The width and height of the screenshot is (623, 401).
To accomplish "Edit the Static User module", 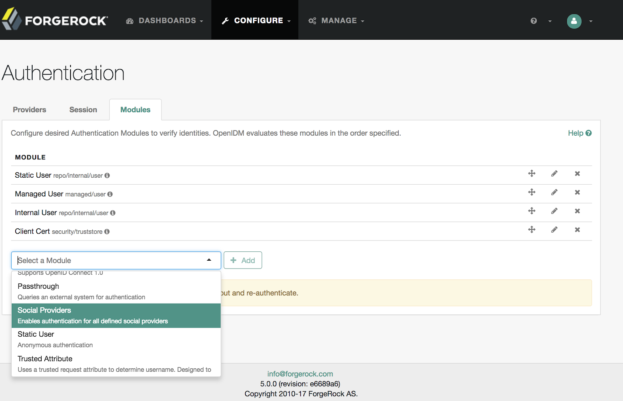I will 554,173.
